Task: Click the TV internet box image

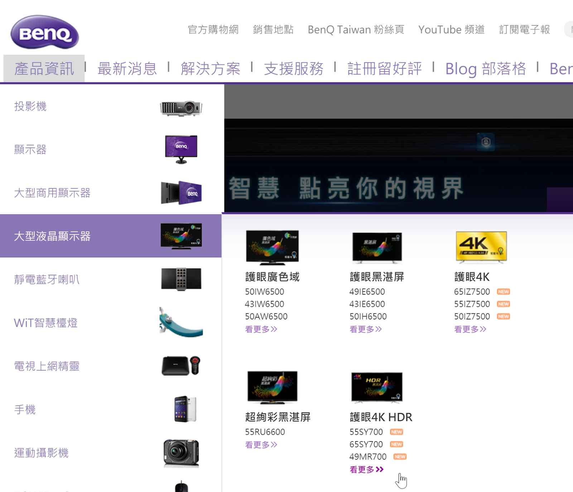Action: [181, 366]
